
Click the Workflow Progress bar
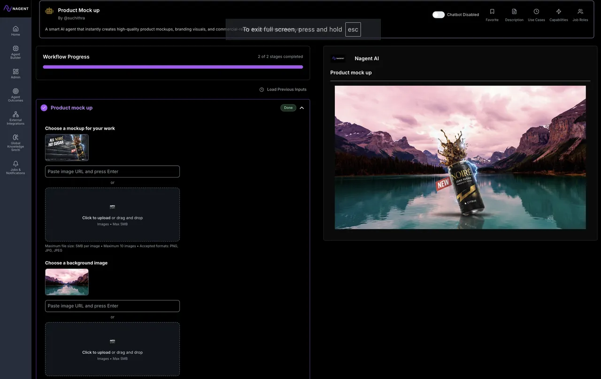[x=173, y=67]
